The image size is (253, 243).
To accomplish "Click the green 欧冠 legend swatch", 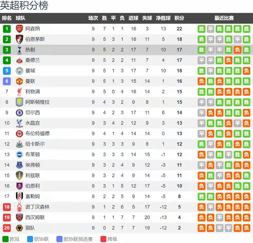I will coord(4,239).
